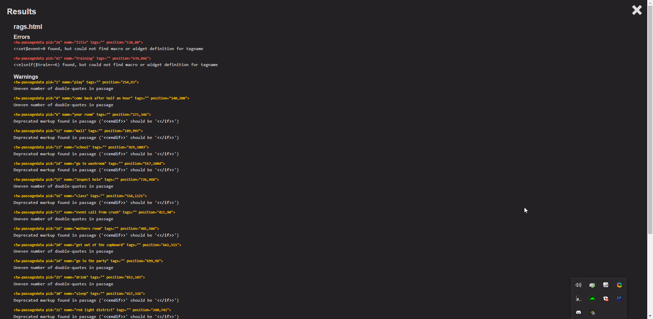Close the Results panel with the X
This screenshot has width=653, height=319.
[637, 10]
